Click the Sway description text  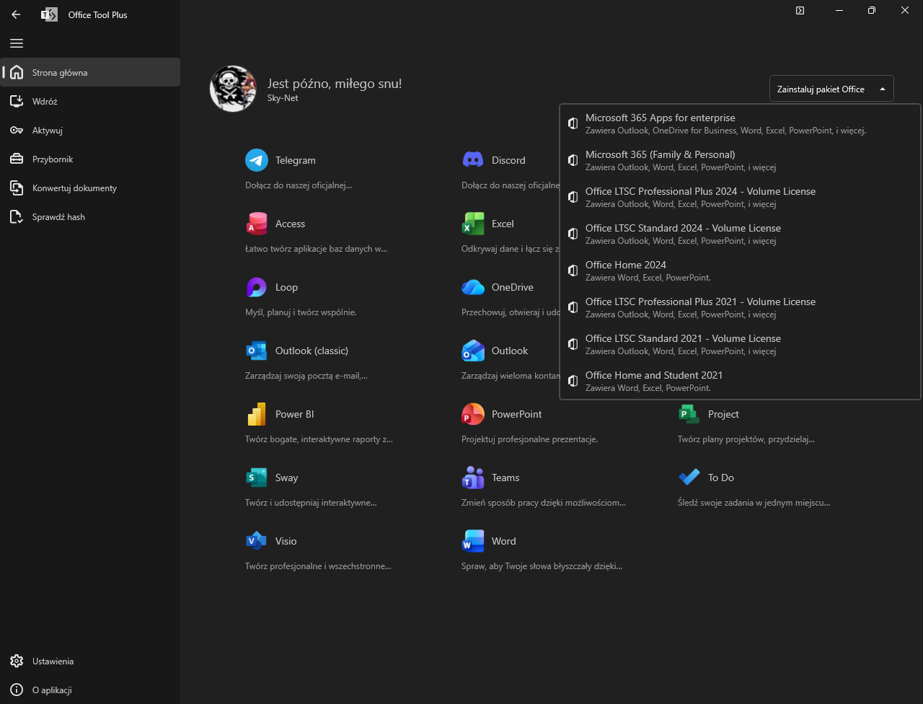pos(311,503)
